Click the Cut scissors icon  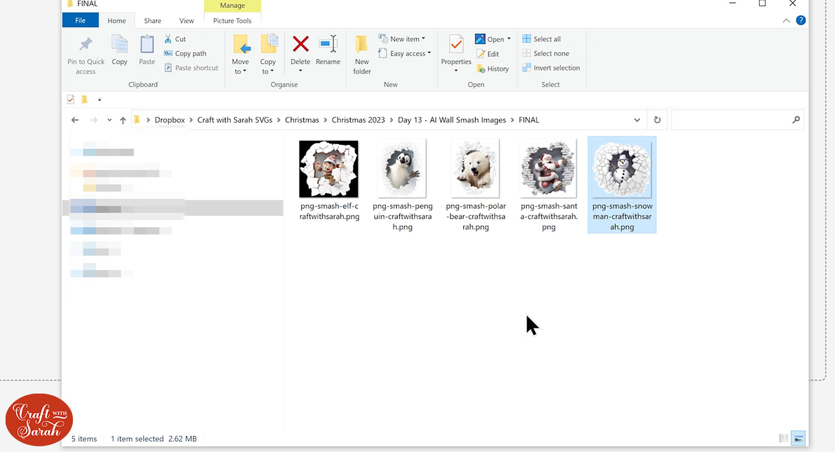168,39
